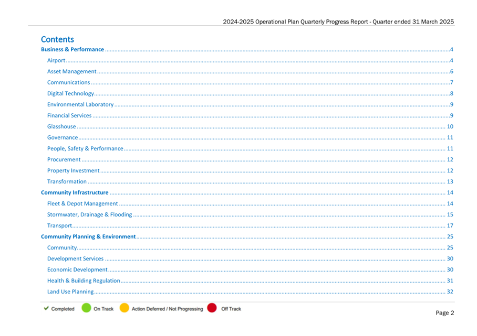Click page number 15 beside Stormwater entry
The width and height of the screenshot is (477, 336).
[x=450, y=214]
